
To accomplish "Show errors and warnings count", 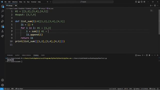I will 7,89.
